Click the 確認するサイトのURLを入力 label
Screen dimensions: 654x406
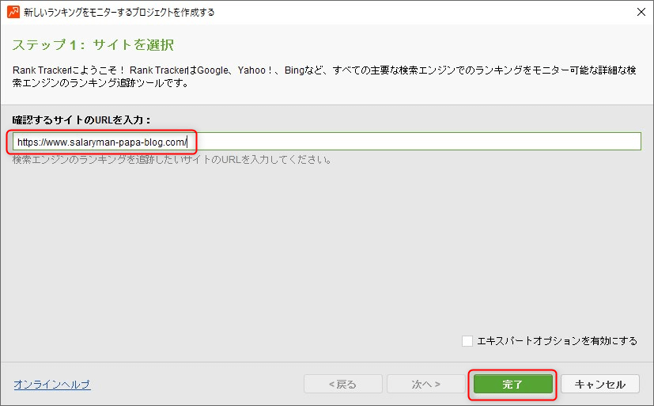tap(81, 120)
